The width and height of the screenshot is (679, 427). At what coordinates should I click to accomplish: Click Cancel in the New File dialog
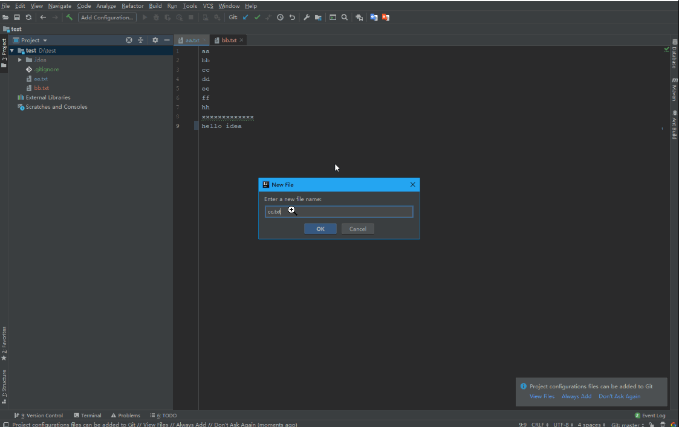click(x=358, y=229)
